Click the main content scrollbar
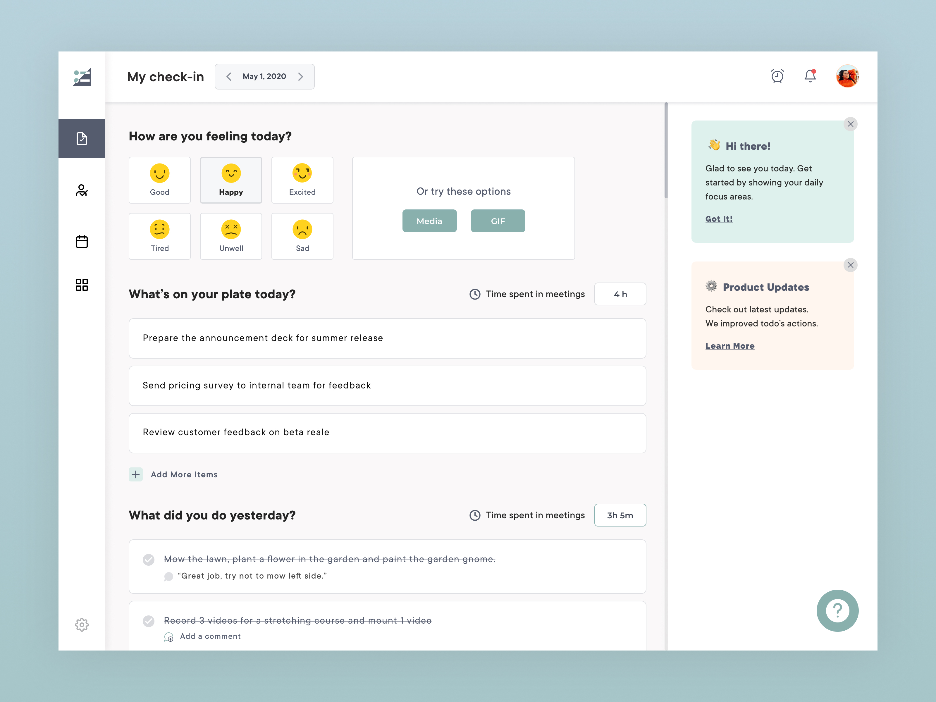 pyautogui.click(x=666, y=151)
